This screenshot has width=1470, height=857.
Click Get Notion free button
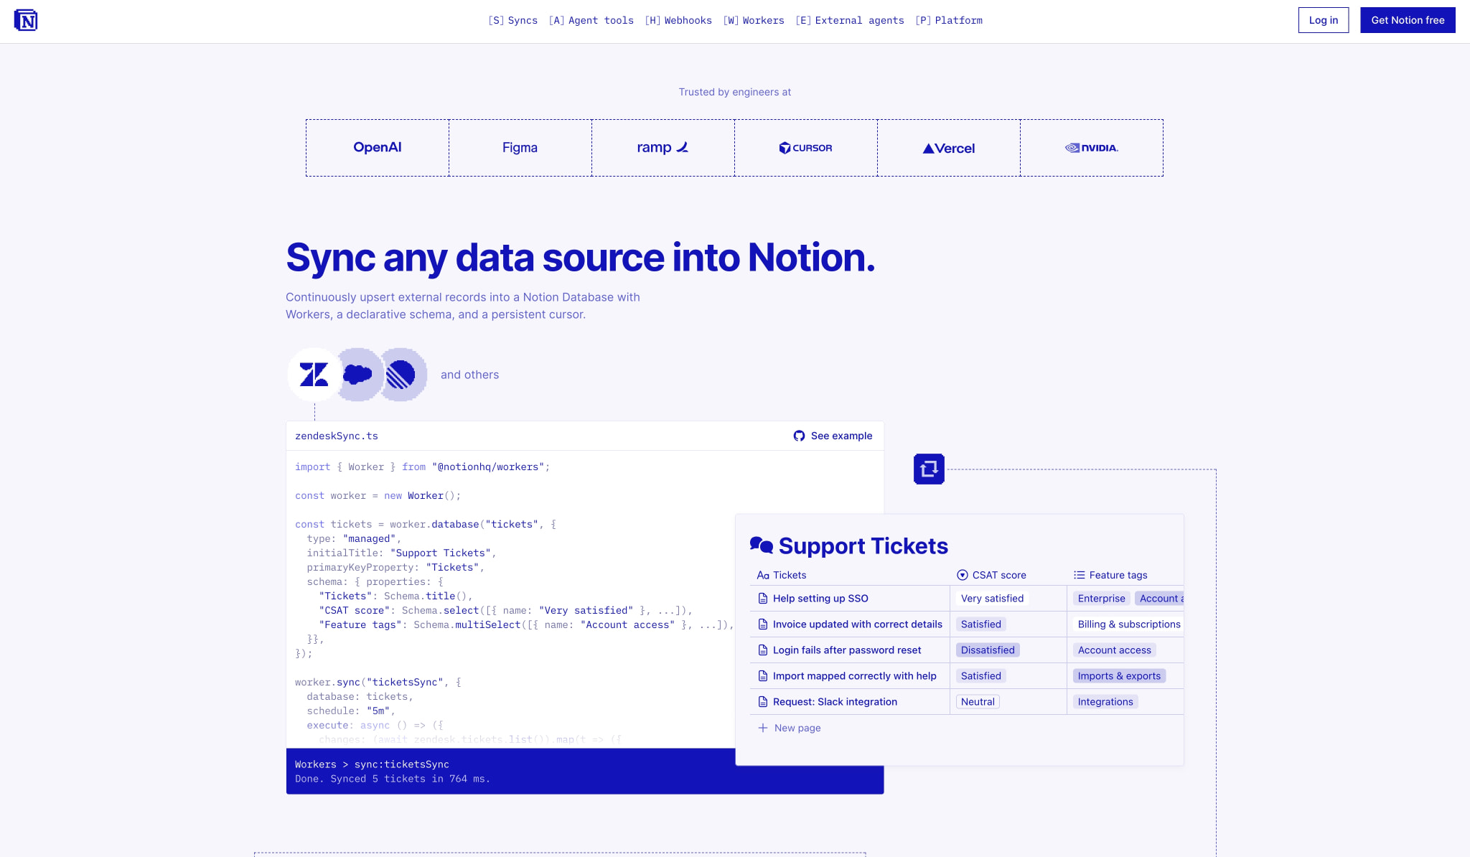1408,20
